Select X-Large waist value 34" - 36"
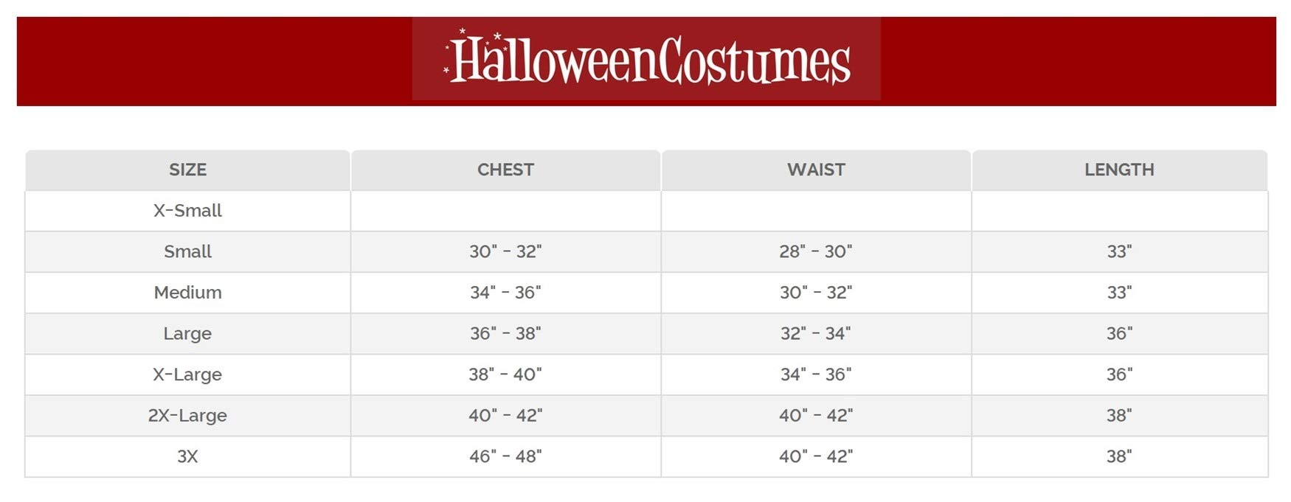Image resolution: width=1291 pixels, height=502 pixels. pyautogui.click(x=816, y=374)
